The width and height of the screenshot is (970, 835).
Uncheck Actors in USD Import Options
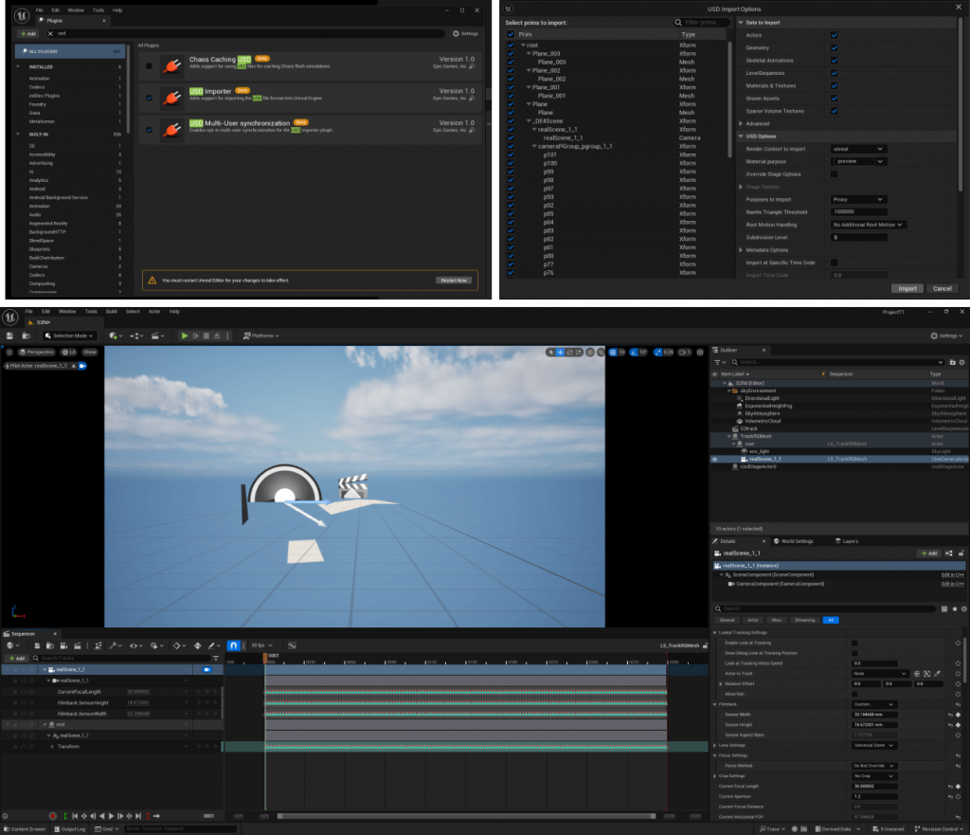click(834, 35)
